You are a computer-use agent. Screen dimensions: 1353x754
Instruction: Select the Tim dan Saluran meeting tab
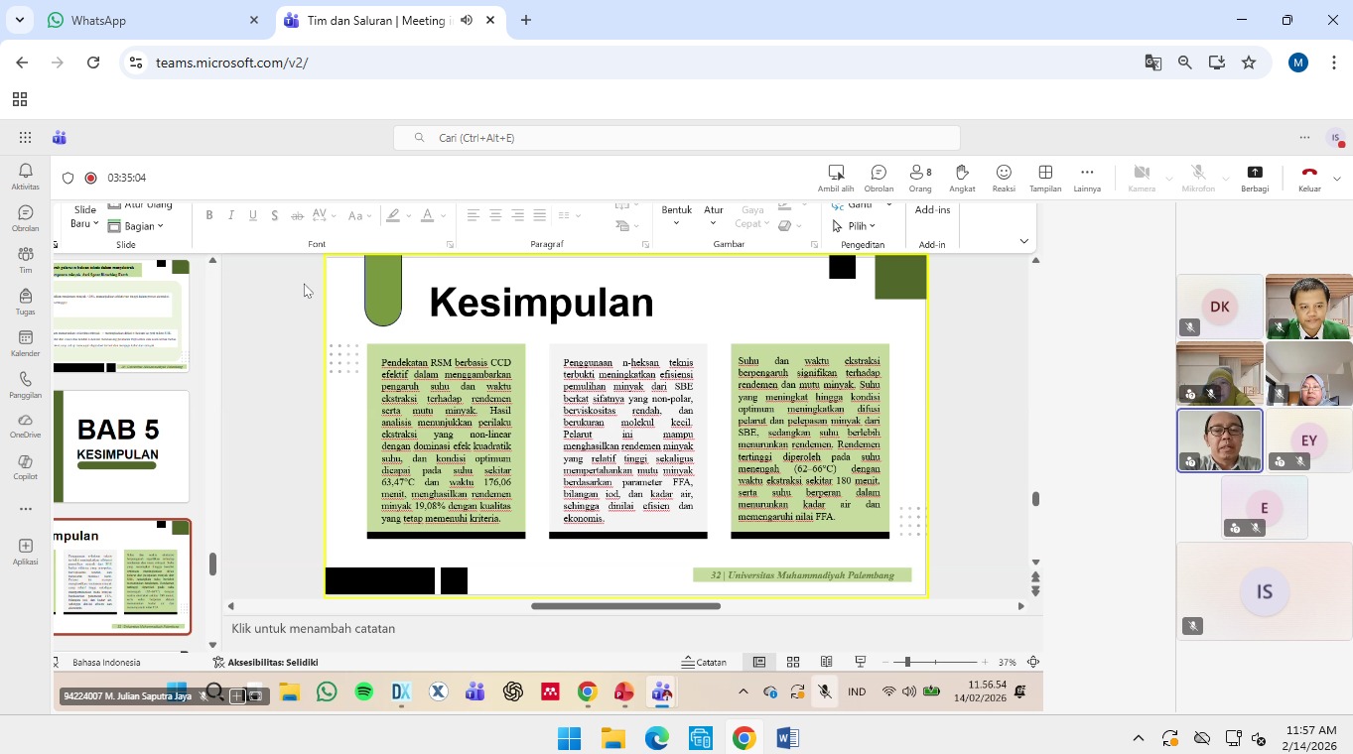click(x=375, y=20)
